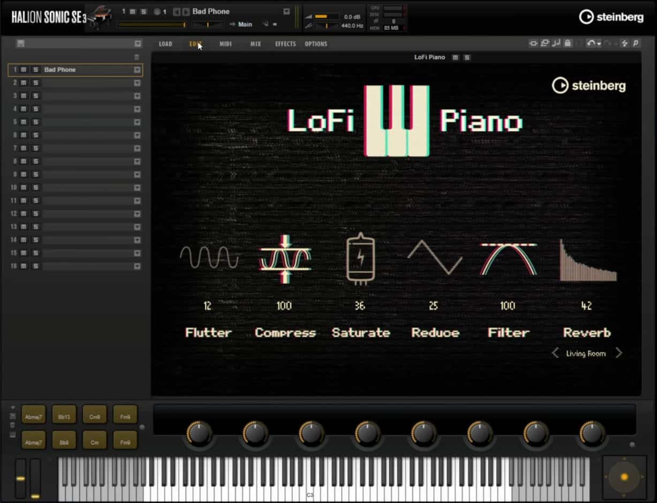This screenshot has width=657, height=503.
Task: Trigger the Cm9 chord pad
Action: tap(95, 415)
